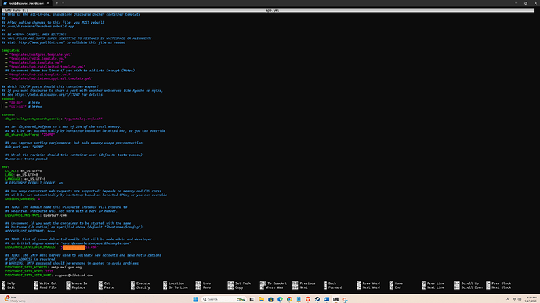Click the Replace shortcut label

pos(78,287)
